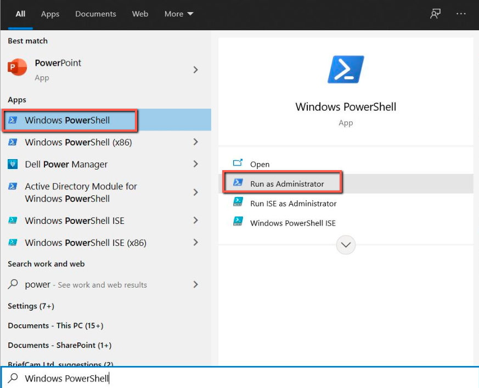Switch to the Documents tab
The width and height of the screenshot is (479, 388).
point(95,14)
